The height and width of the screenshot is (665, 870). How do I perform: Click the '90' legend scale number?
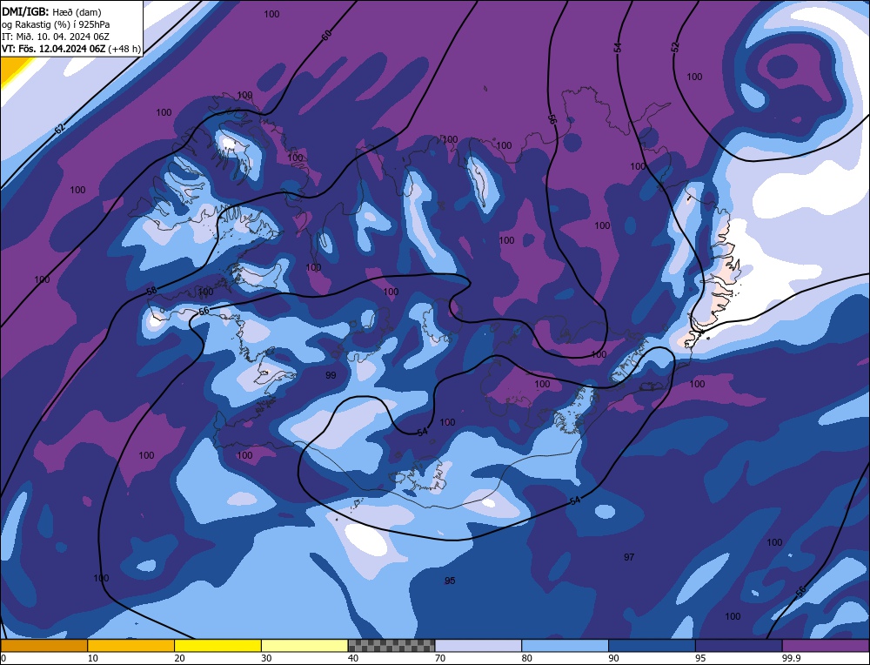613,658
